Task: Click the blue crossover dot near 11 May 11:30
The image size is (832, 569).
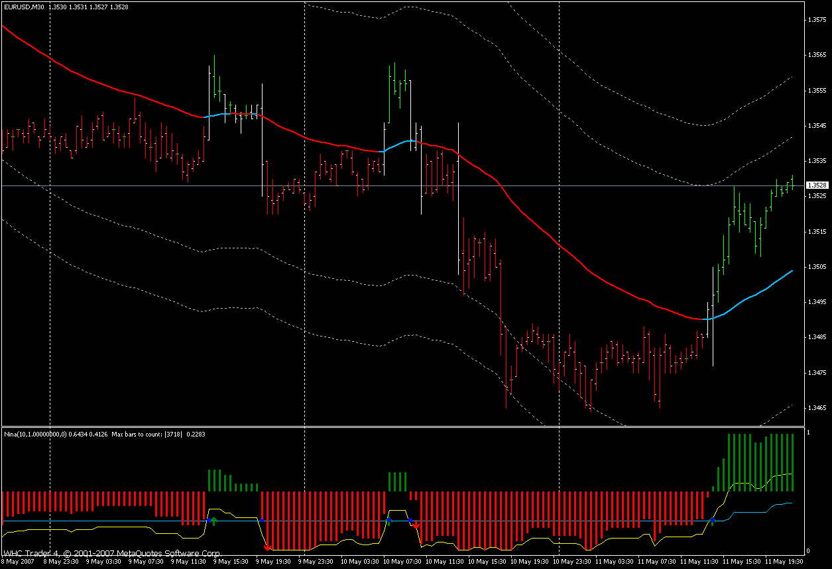Action: pyautogui.click(x=713, y=521)
